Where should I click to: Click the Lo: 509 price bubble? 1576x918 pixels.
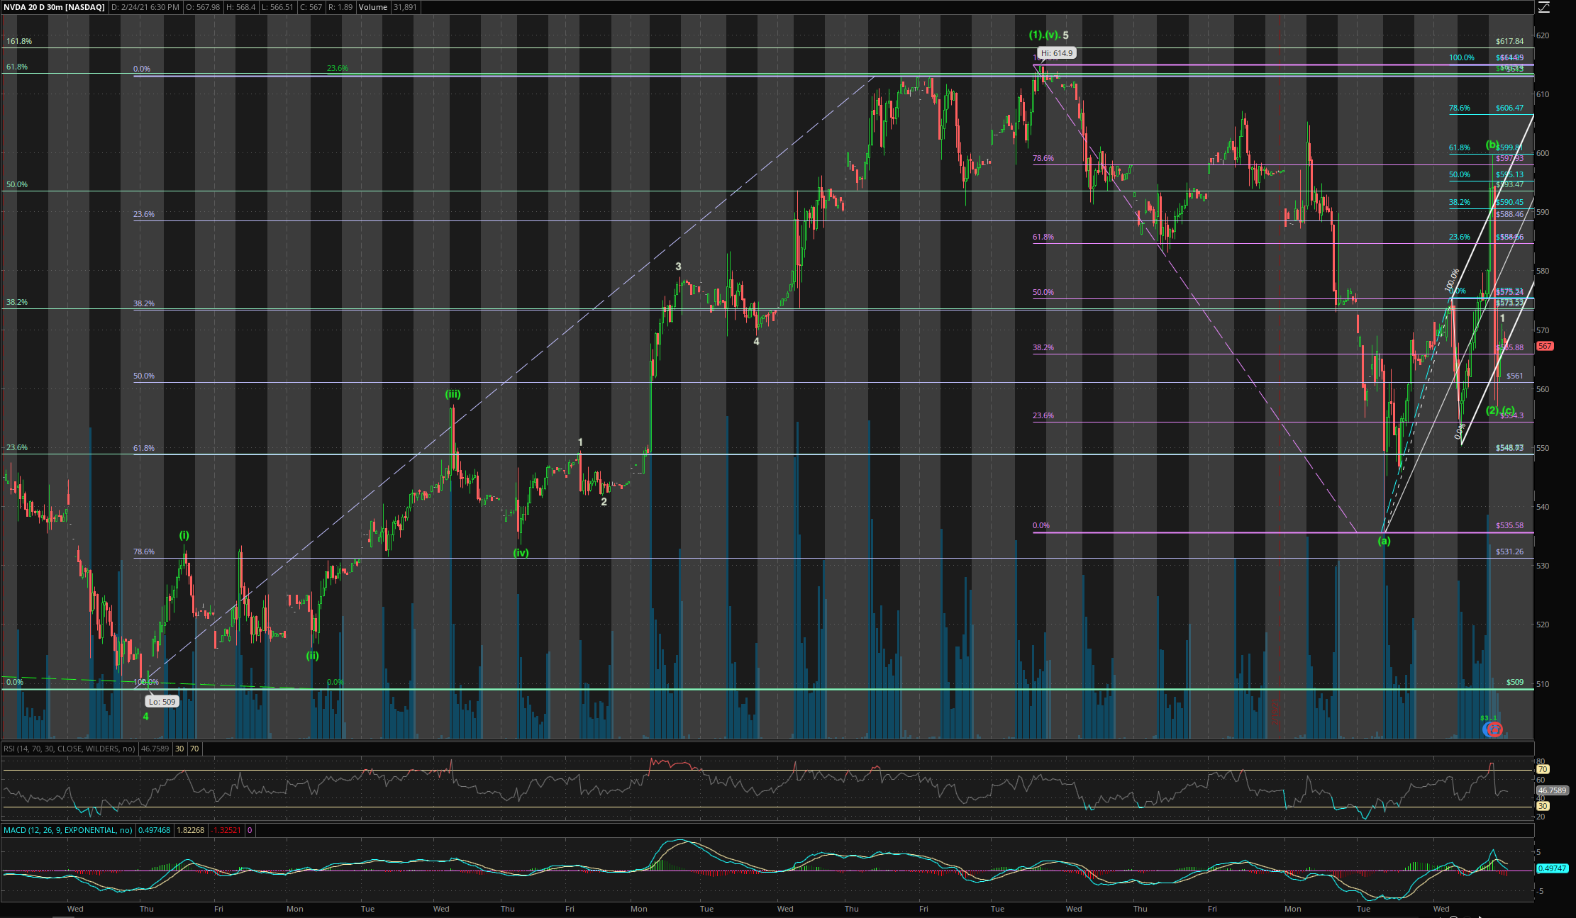tap(162, 702)
